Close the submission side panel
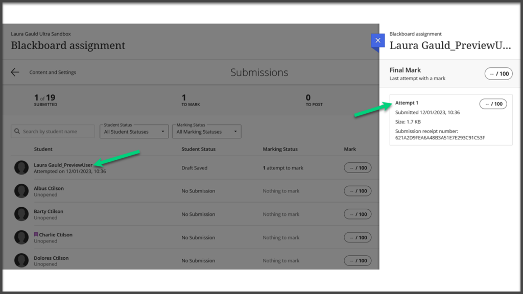Image resolution: width=523 pixels, height=294 pixels. click(x=377, y=40)
